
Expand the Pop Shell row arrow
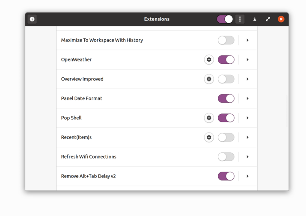[248, 118]
